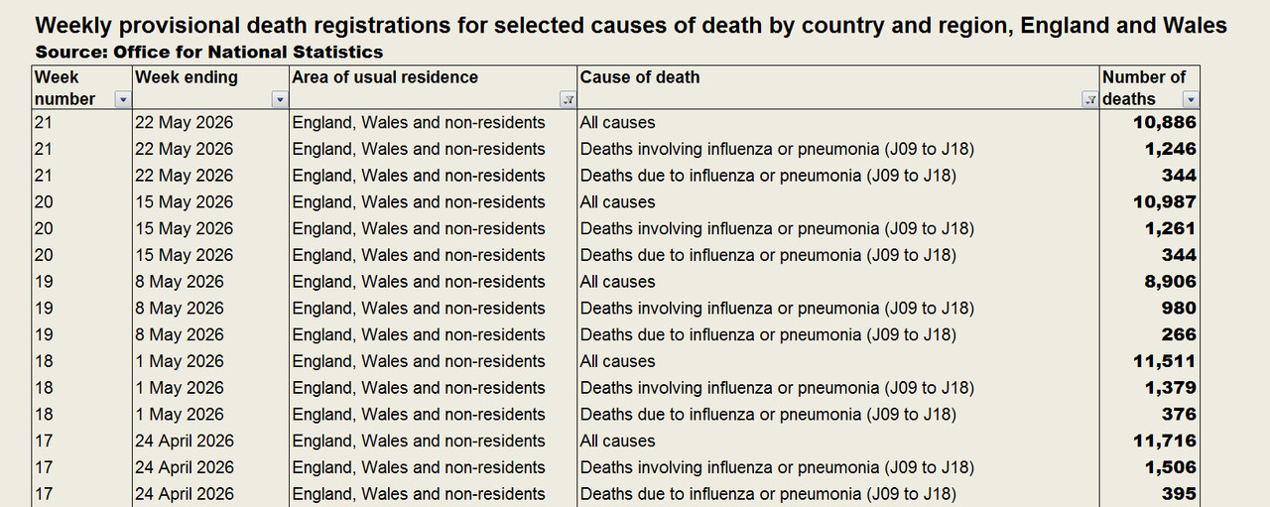The image size is (1270, 507).
Task: Select the first week number 18 cell
Action: [82, 362]
